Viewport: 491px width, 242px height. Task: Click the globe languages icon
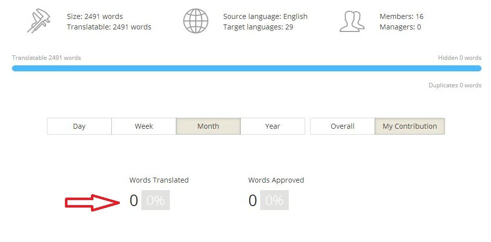tap(196, 21)
